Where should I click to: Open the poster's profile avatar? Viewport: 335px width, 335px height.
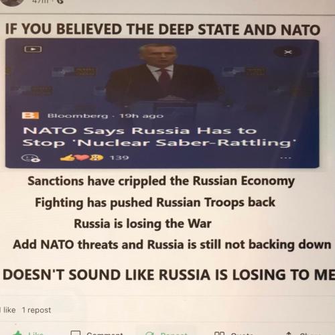point(12,3)
